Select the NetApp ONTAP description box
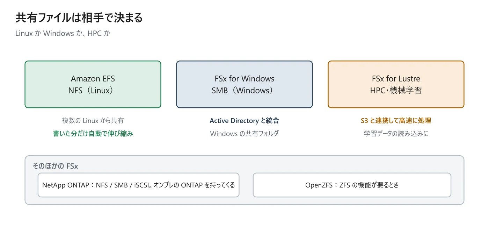The height and width of the screenshot is (234, 489). pos(139,185)
